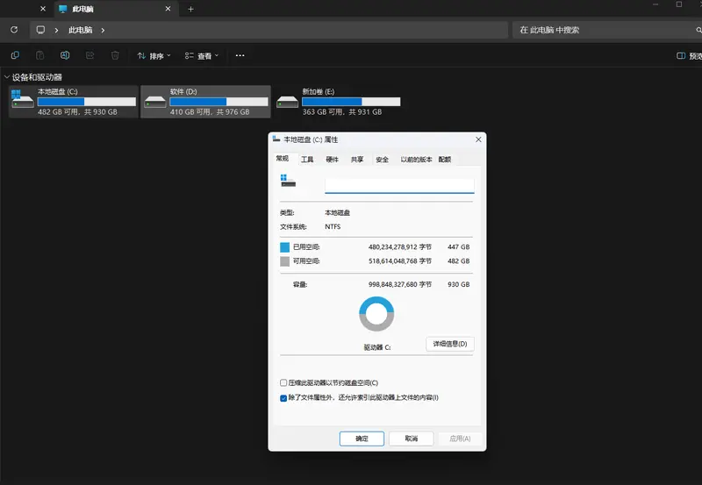Click the share icon in Explorer toolbar
Image resolution: width=702 pixels, height=485 pixels.
coord(90,55)
